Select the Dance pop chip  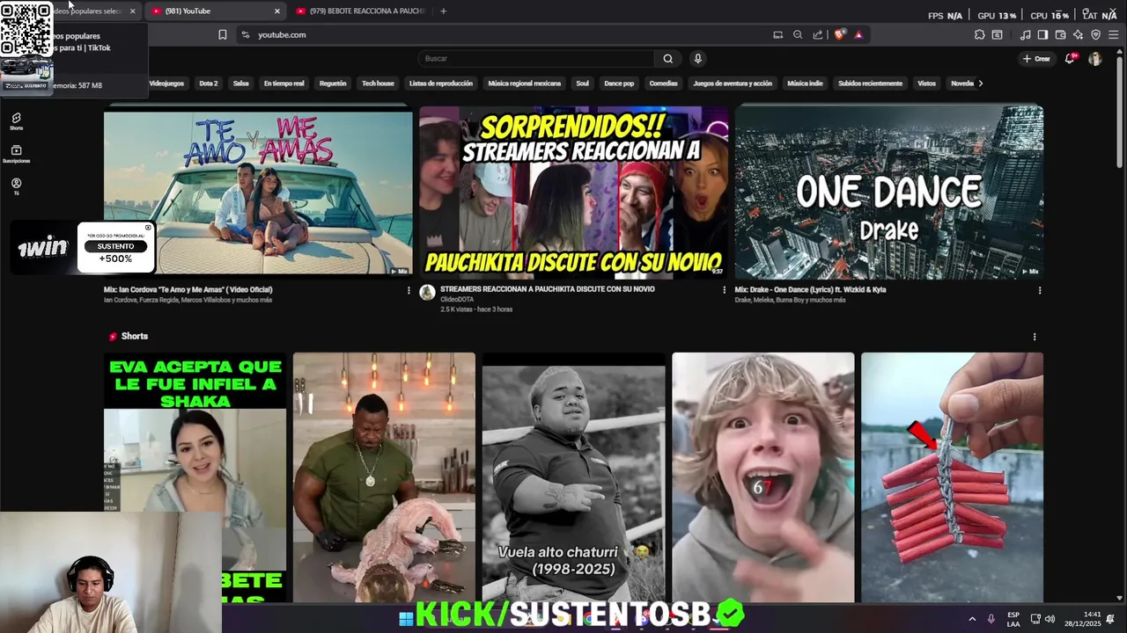pos(619,84)
